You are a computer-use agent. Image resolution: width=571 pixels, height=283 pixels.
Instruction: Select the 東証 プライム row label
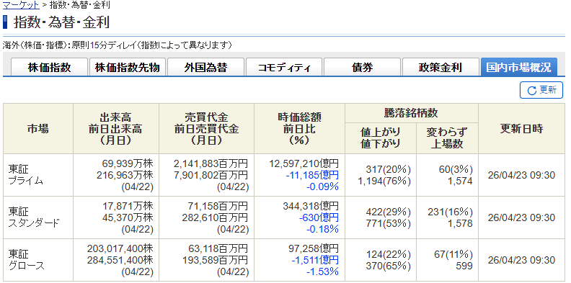pos(25,175)
